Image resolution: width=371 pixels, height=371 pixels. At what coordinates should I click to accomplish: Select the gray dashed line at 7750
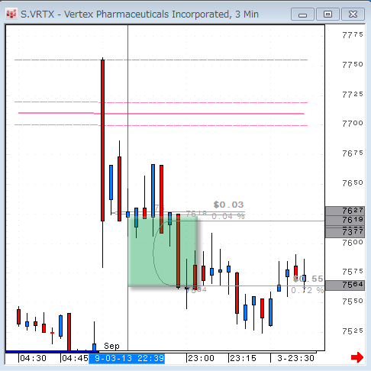click(161, 60)
